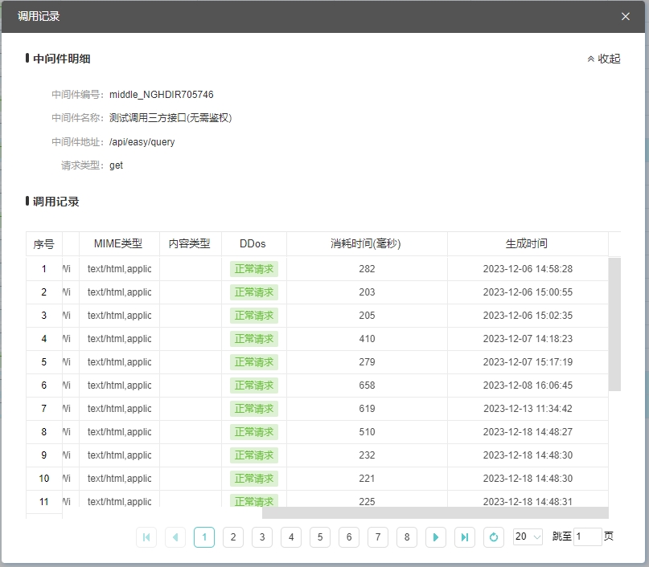Click the middle_NGHDIR705746 value
This screenshot has height=567, width=649.
[162, 95]
